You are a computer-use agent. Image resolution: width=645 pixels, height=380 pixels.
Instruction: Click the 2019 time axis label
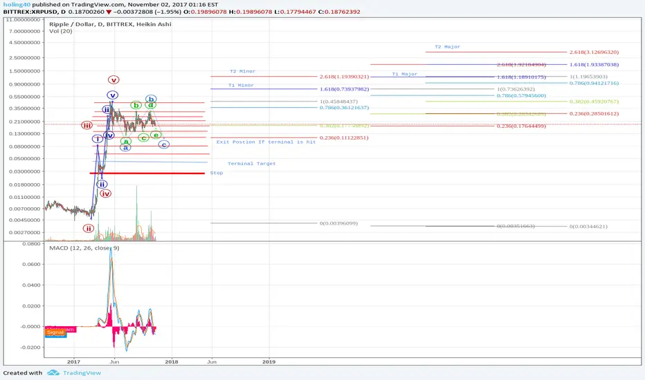pos(269,361)
